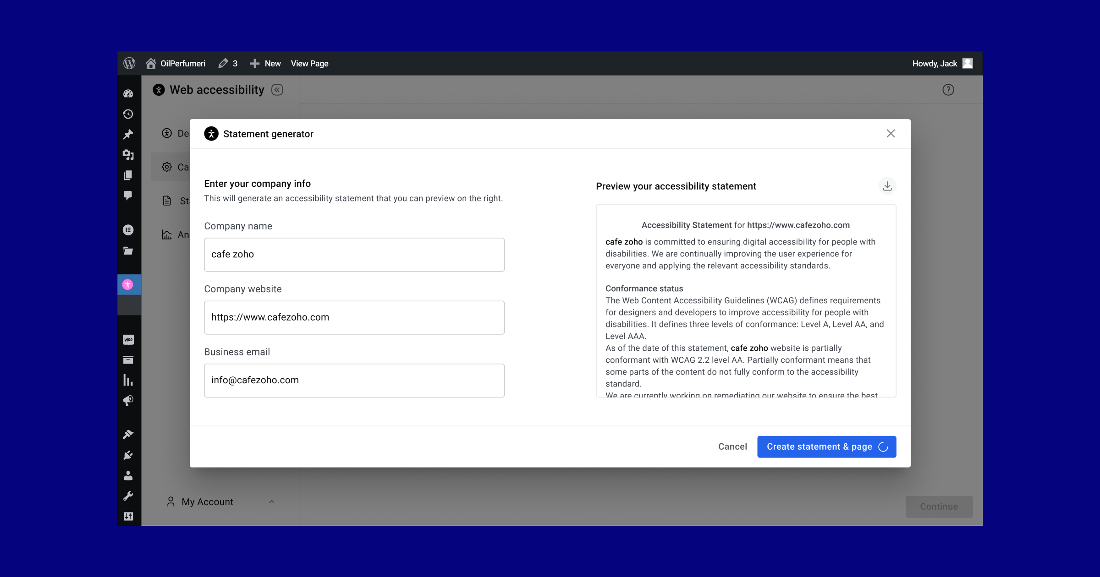Click the WordPress logo icon
Image resolution: width=1100 pixels, height=577 pixels.
(x=129, y=63)
